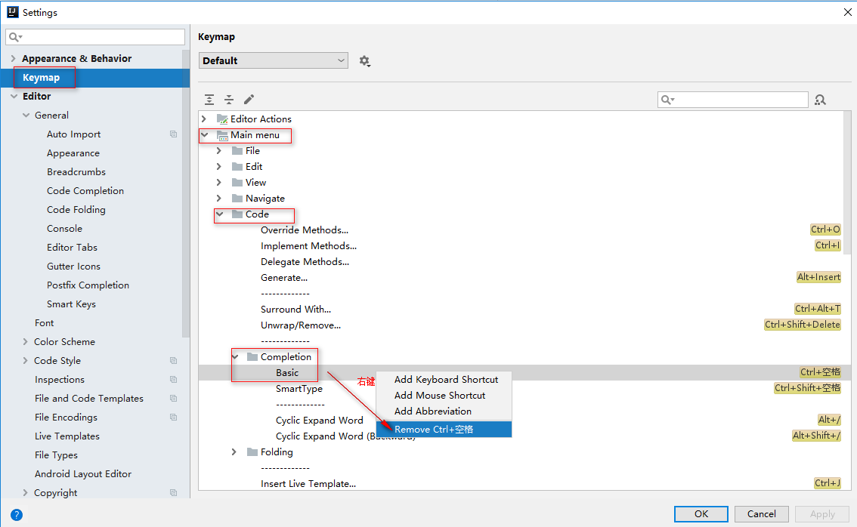Click the keymap action search field
Viewport: 857px width, 527px height.
point(732,100)
